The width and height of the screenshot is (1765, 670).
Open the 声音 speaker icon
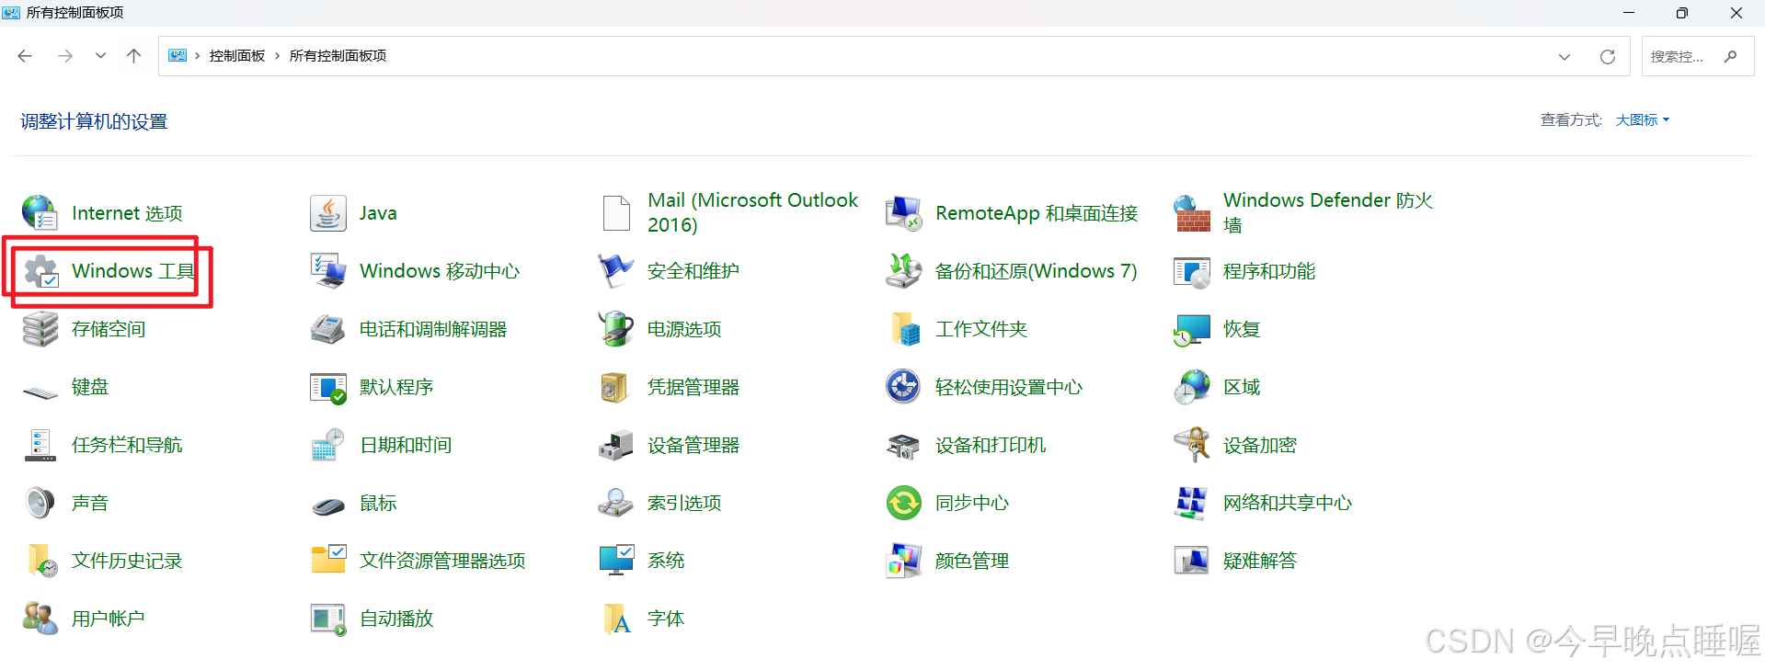pos(40,502)
